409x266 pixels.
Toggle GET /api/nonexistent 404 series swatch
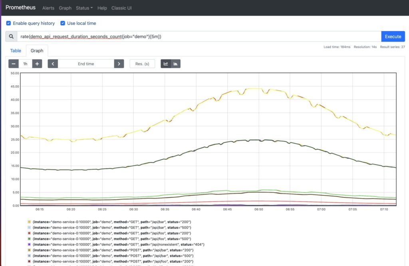pyautogui.click(x=29, y=244)
